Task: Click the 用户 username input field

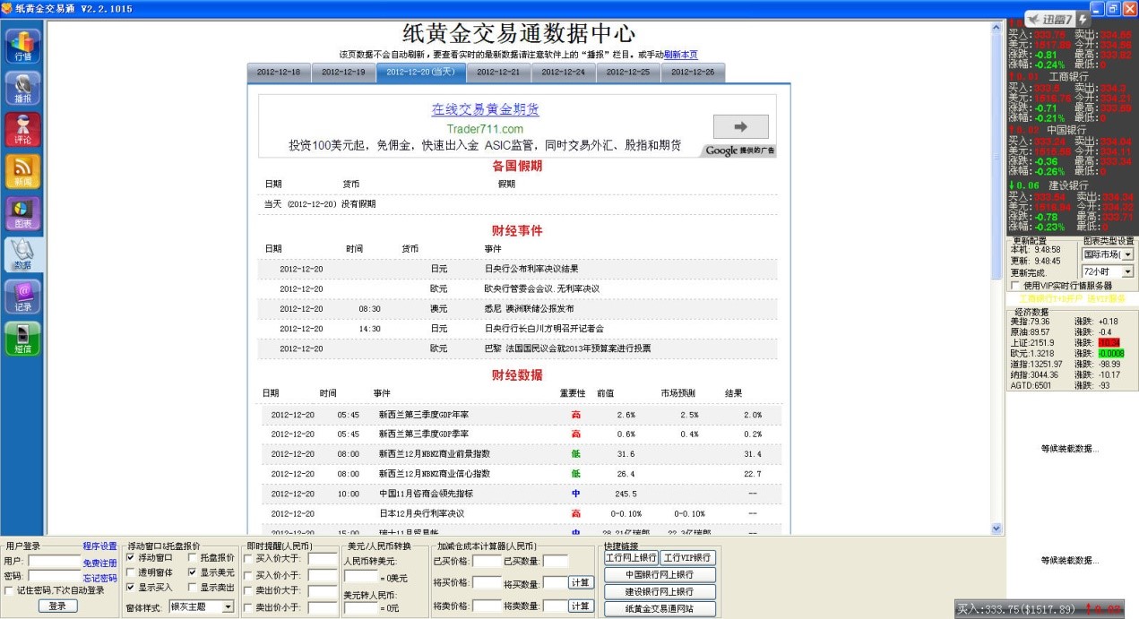Action: [x=54, y=562]
